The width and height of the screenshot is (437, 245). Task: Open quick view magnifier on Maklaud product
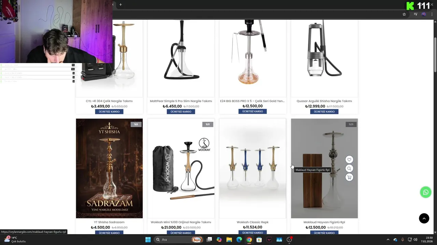[x=349, y=168]
